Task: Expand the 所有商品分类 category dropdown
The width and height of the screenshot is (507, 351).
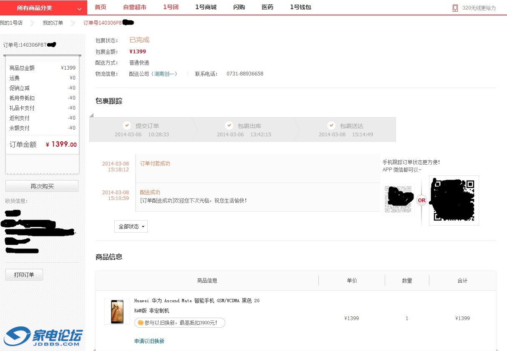Action: click(x=43, y=8)
